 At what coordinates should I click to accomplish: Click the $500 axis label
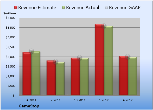point(12,86)
